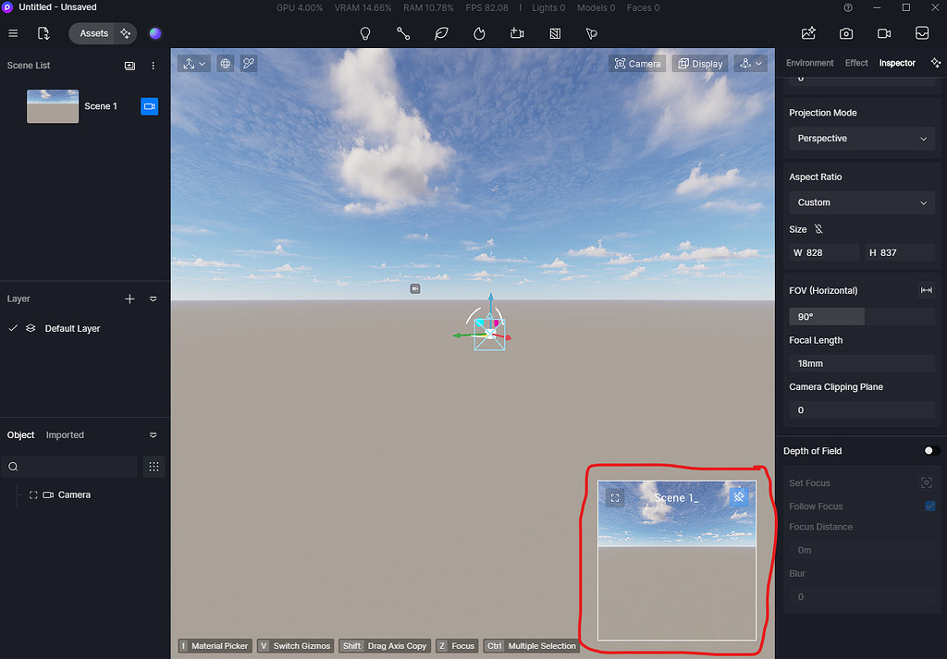
Task: Click the focus bracket icon beside Camera
Action: [33, 494]
